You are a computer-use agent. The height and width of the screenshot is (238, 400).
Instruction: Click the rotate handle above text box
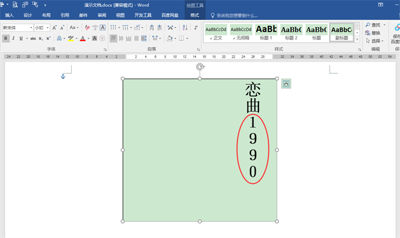200,67
